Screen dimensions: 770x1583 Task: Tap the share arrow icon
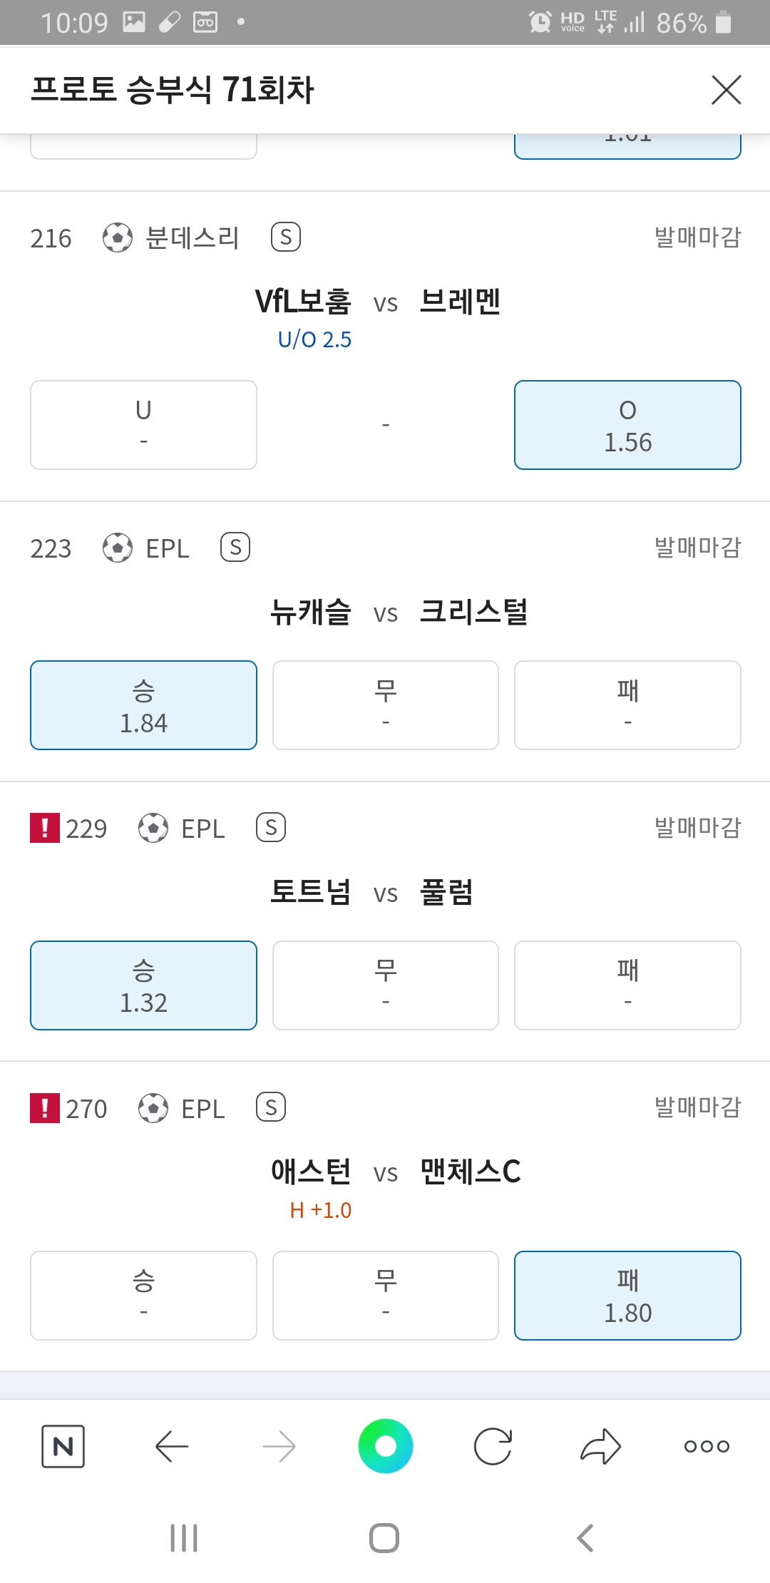600,1446
